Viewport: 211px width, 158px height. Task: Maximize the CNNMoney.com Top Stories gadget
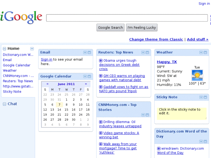147,115
